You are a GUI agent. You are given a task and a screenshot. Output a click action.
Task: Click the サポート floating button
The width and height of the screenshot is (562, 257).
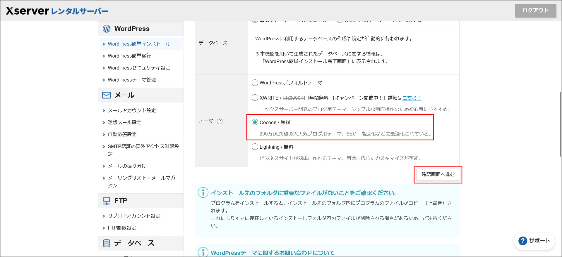coord(534,241)
